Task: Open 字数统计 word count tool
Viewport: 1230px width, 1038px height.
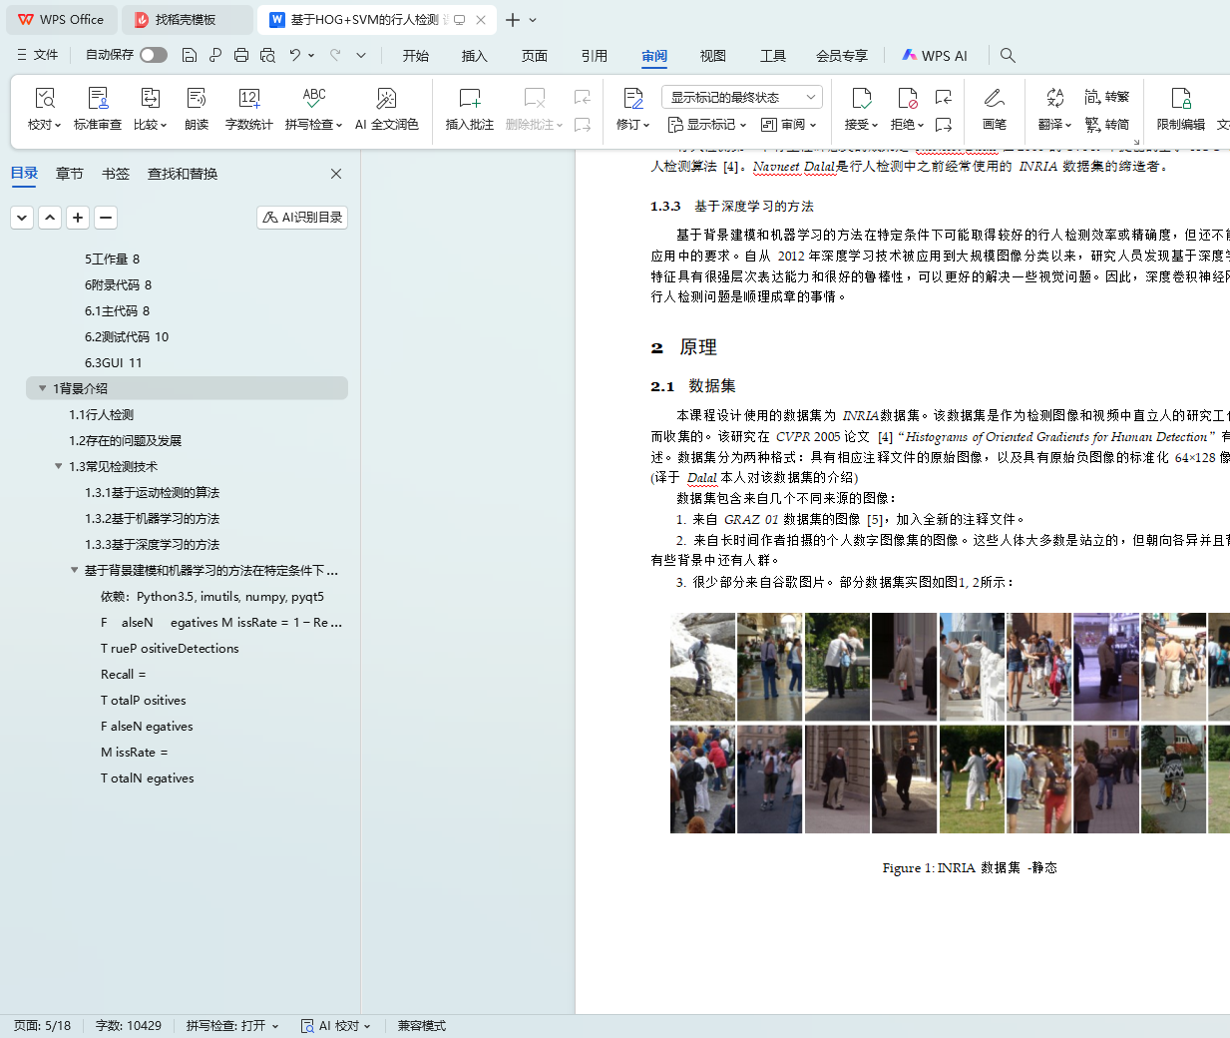Action: tap(248, 99)
